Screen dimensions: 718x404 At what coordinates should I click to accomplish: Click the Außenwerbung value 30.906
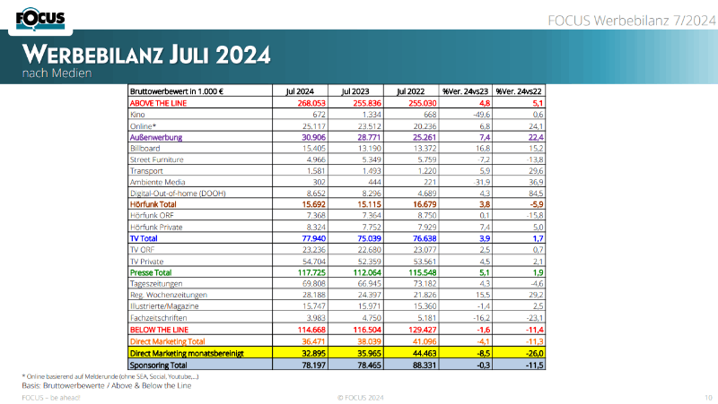[x=313, y=137]
